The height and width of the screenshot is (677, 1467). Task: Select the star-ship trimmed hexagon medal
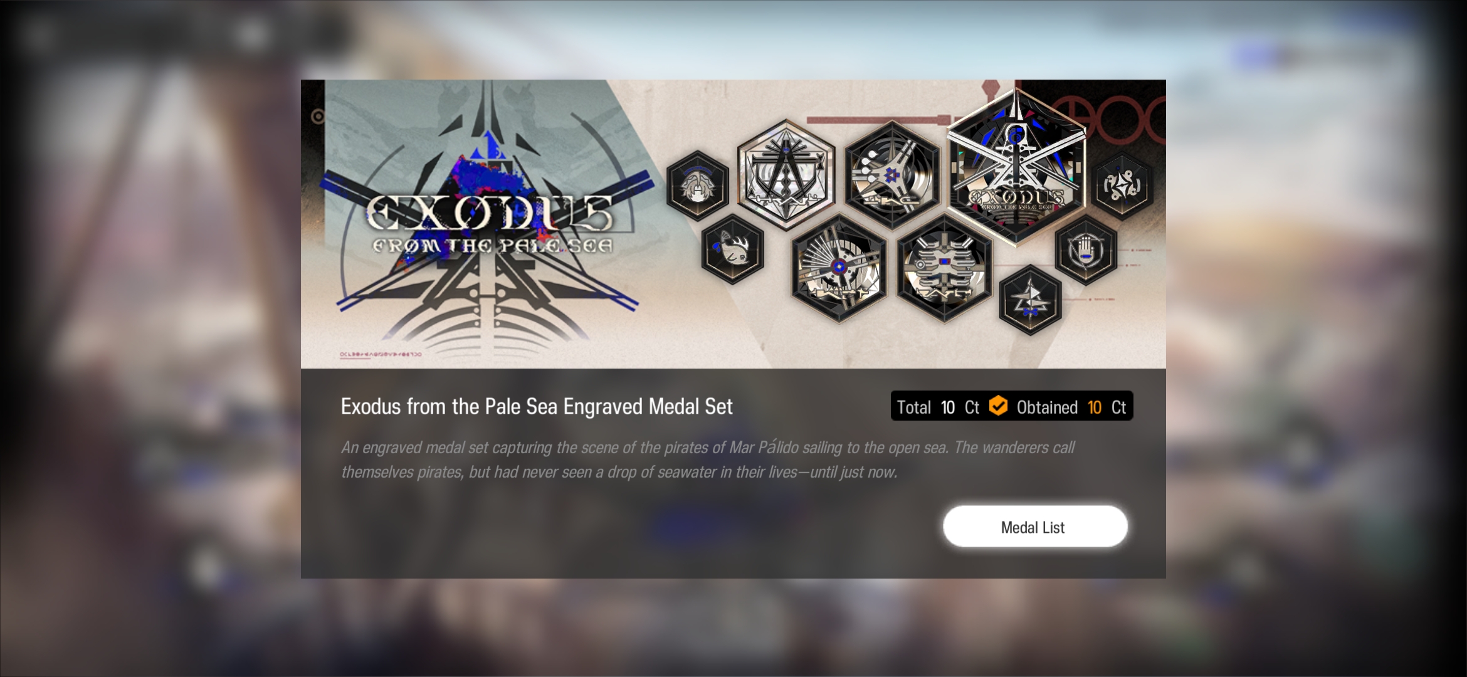click(892, 175)
